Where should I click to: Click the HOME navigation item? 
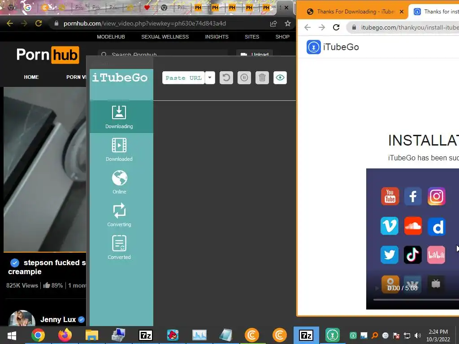[x=31, y=77]
